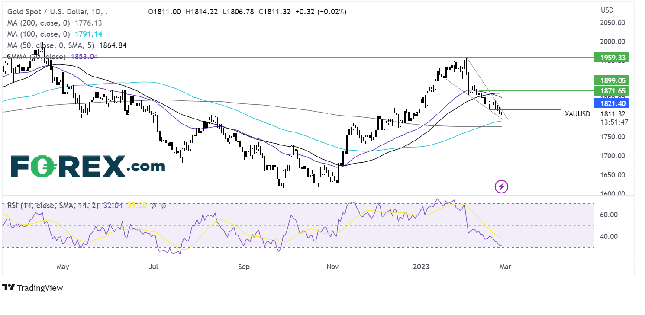This screenshot has height=315, width=645.
Task: Click the 1864.84 MA 50 value
Action: pyautogui.click(x=113, y=45)
